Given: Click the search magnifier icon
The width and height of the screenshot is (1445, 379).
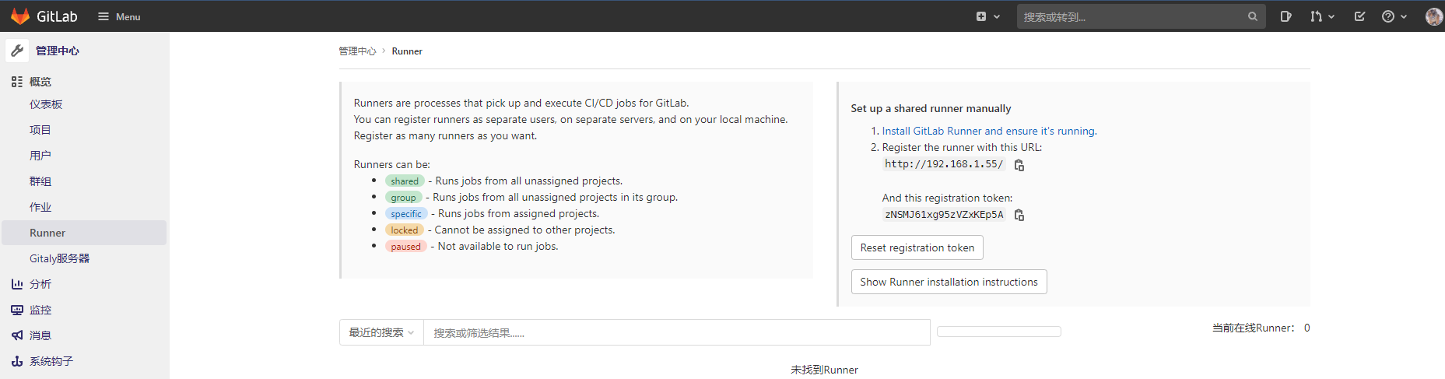Looking at the screenshot, I should [1252, 16].
